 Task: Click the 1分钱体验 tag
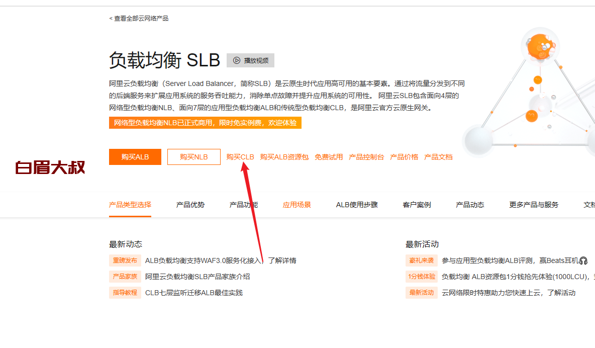point(421,277)
